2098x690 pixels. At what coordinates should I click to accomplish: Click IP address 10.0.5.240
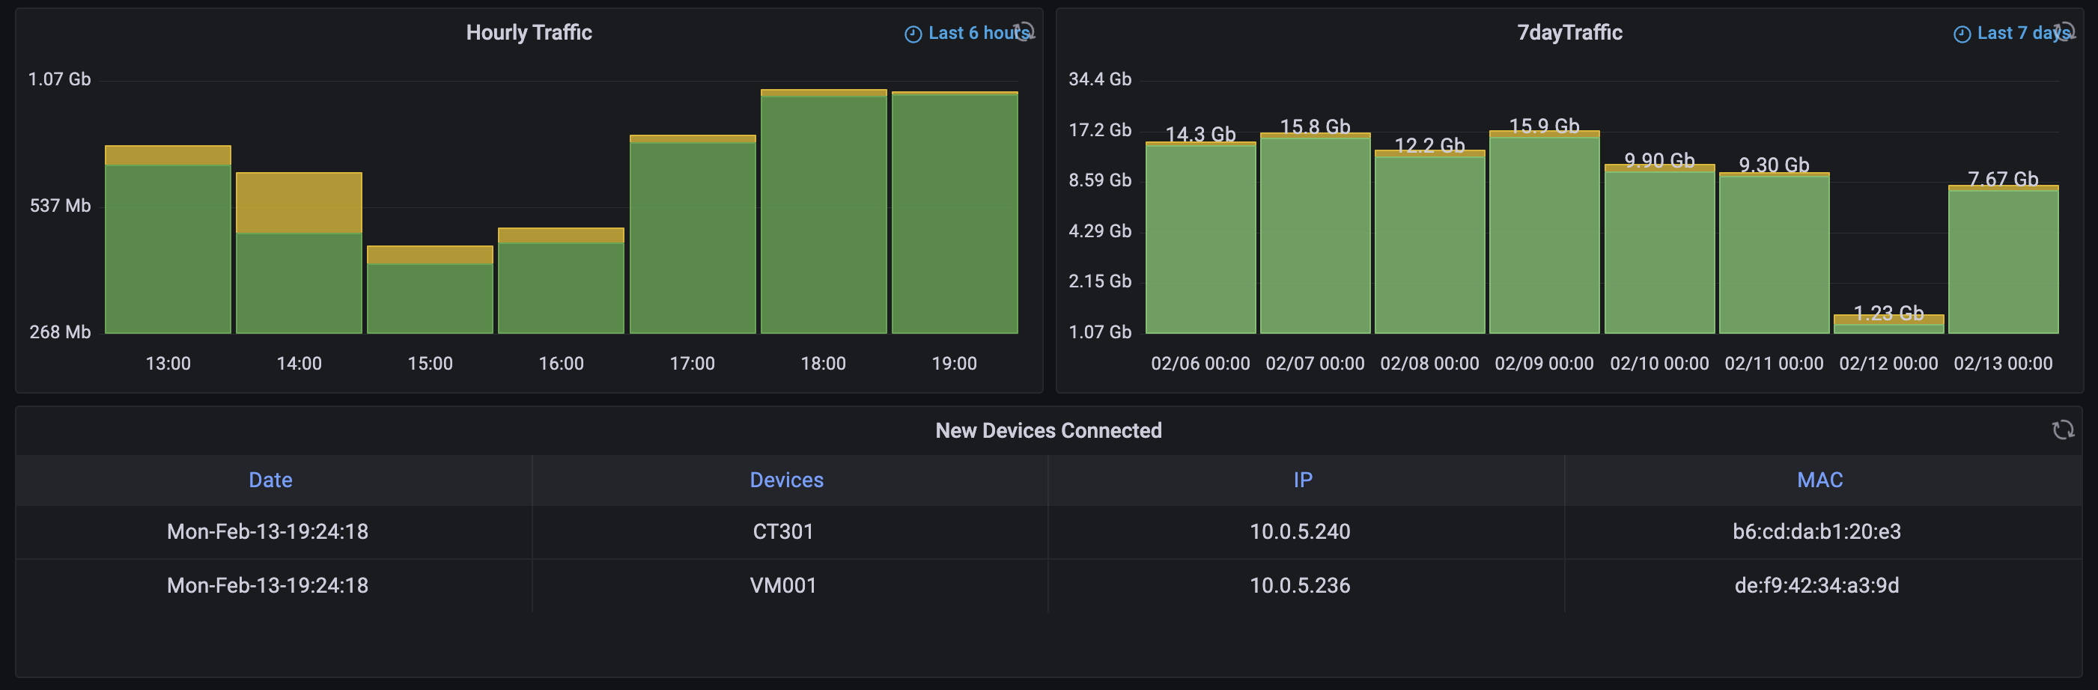pyautogui.click(x=1300, y=531)
